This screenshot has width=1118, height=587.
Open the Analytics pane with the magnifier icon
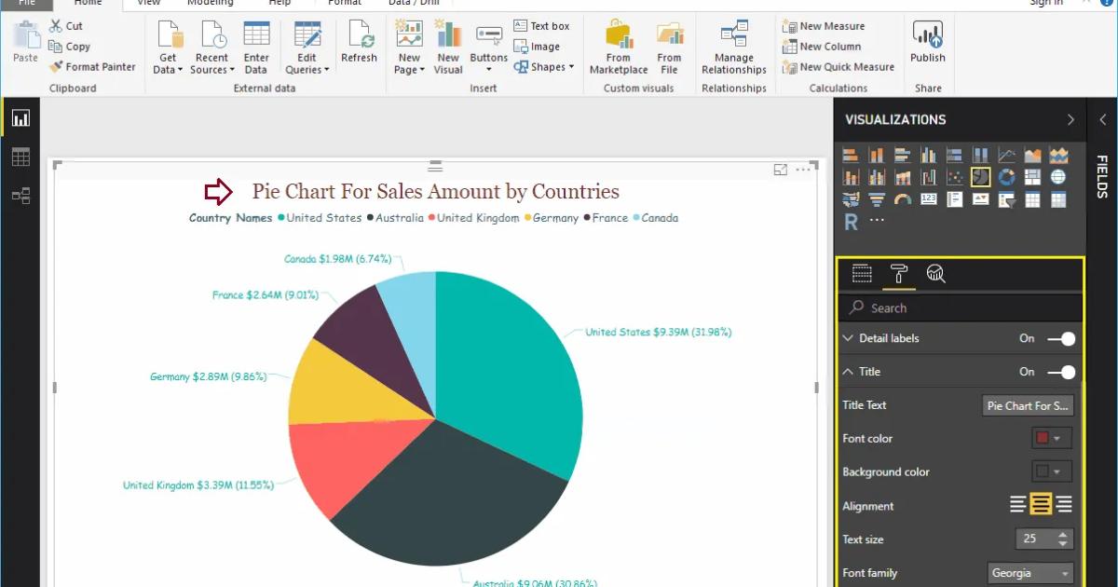click(x=935, y=275)
